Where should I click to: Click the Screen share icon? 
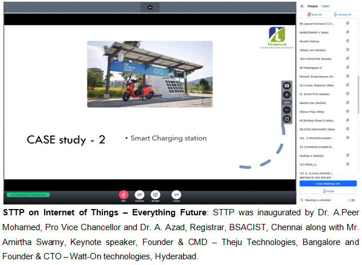tap(155, 195)
